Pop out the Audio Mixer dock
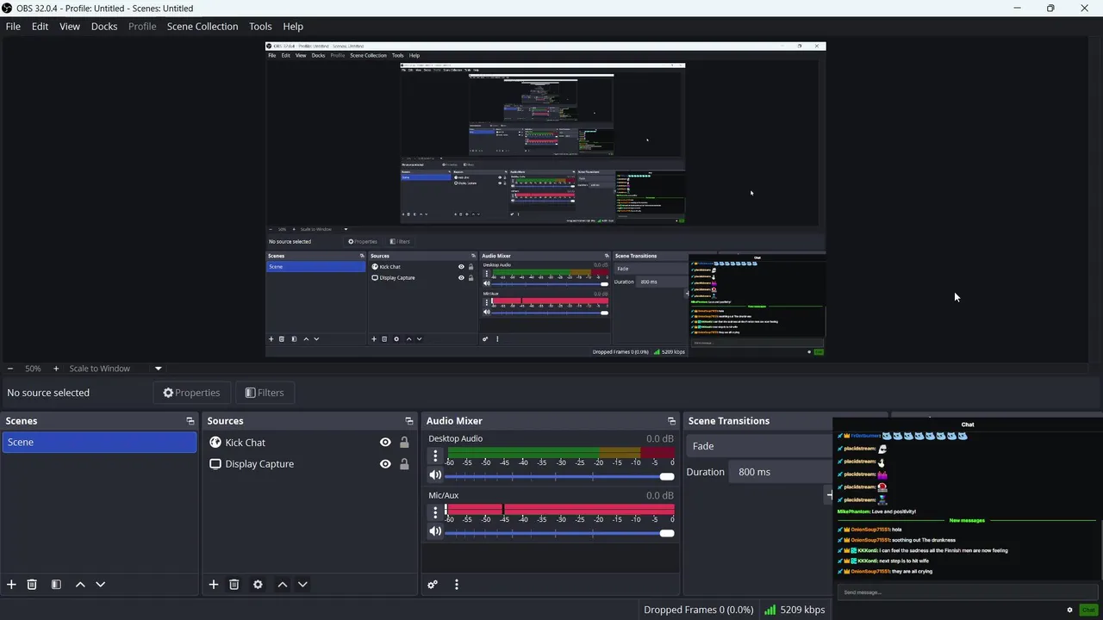This screenshot has height=620, width=1103. pos(671,421)
